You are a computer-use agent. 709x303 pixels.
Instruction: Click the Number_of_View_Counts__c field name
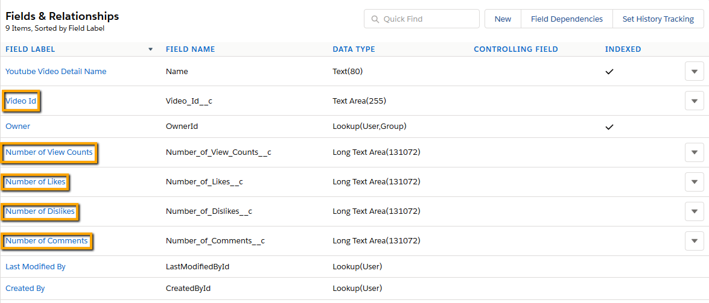point(218,152)
